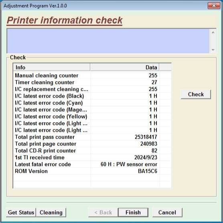Click the 60 H : PW sensor error value
Image resolution: width=223 pixels, height=223 pixels.
129,164
